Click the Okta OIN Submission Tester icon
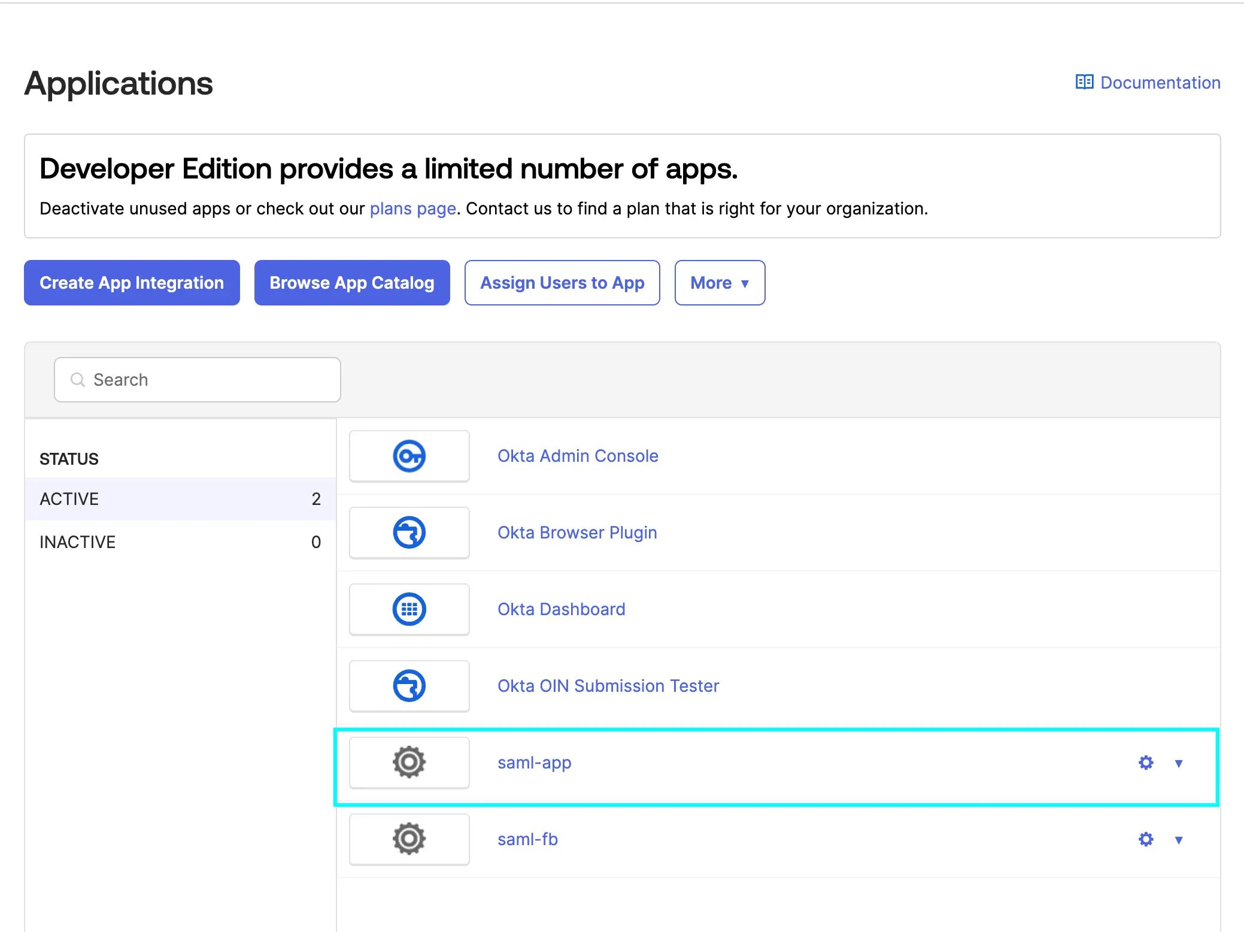Viewport: 1244px width, 932px height. tap(409, 686)
